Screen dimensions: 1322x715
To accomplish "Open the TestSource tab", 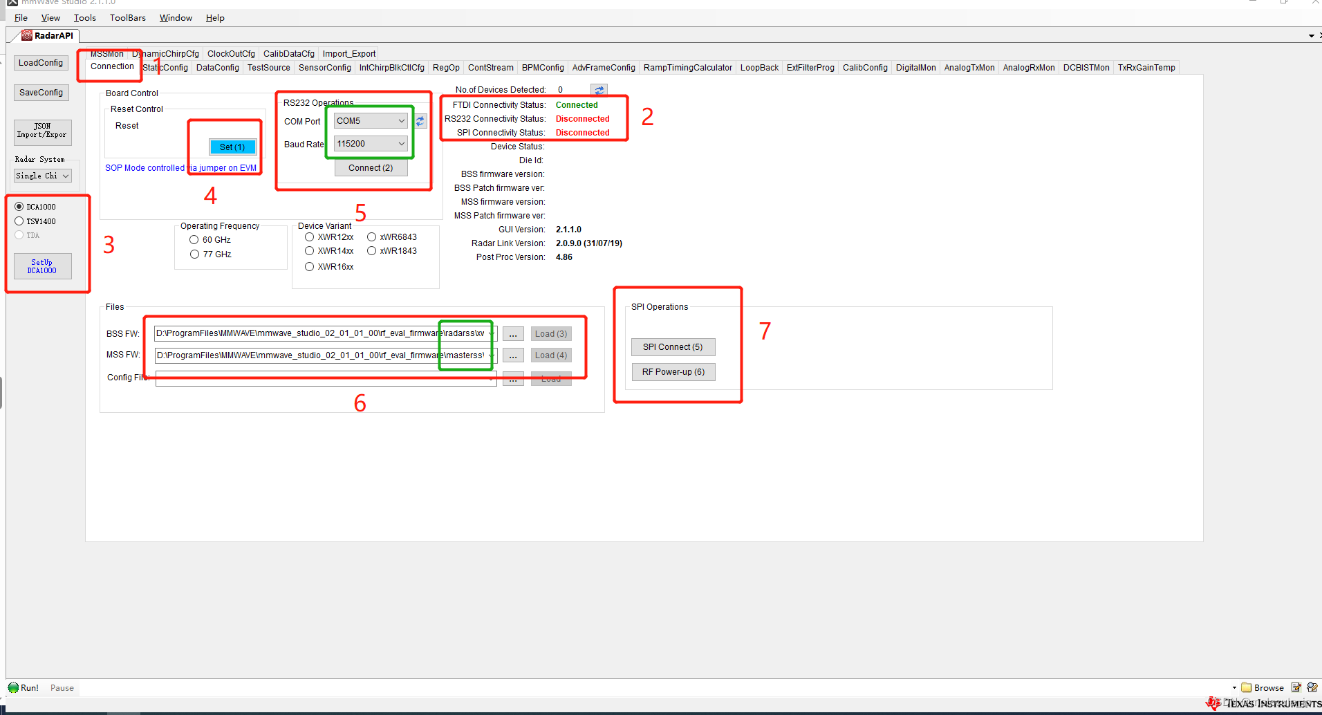I will tap(269, 68).
